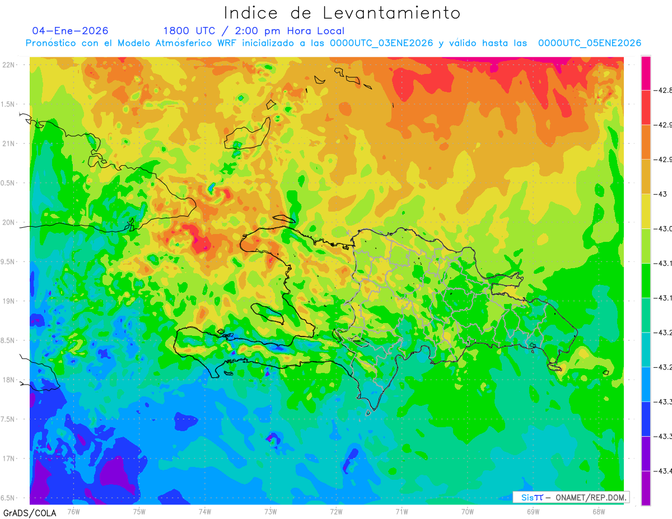
Task: Click the '22N' latitude axis label
Action: point(9,65)
